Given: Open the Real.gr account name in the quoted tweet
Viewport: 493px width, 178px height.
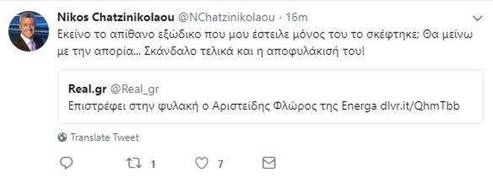Looking at the screenshot, I should pyautogui.click(x=87, y=89).
